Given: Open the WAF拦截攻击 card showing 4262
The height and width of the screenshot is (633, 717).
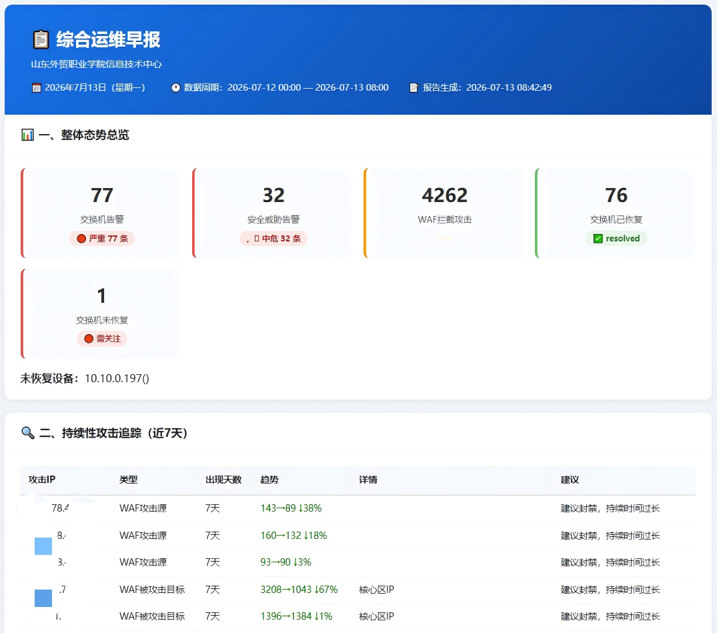Looking at the screenshot, I should tap(444, 213).
